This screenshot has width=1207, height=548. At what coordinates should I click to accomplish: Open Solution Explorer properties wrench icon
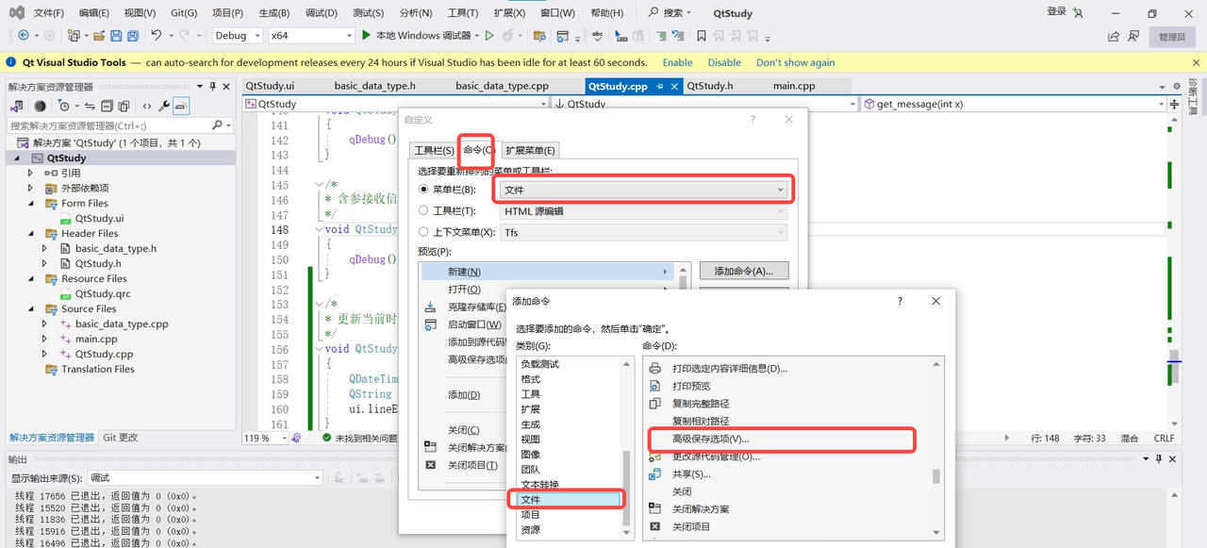pos(165,106)
